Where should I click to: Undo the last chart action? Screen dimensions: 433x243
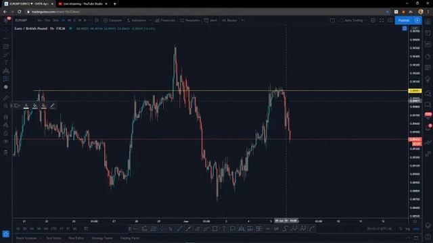pyautogui.click(x=243, y=20)
